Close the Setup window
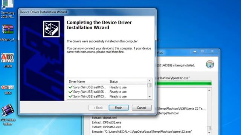 [212, 51]
